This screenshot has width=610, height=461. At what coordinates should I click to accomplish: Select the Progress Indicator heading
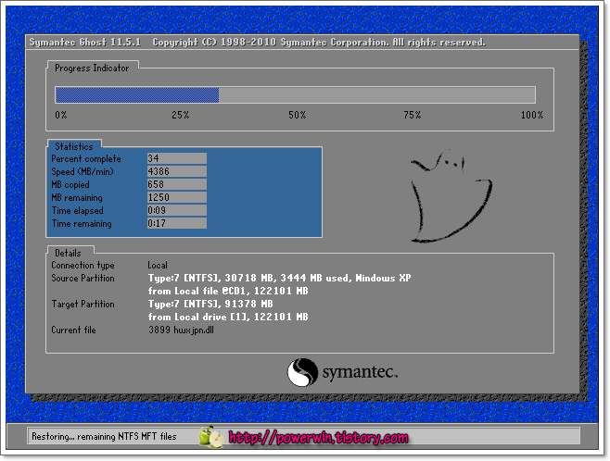click(92, 68)
